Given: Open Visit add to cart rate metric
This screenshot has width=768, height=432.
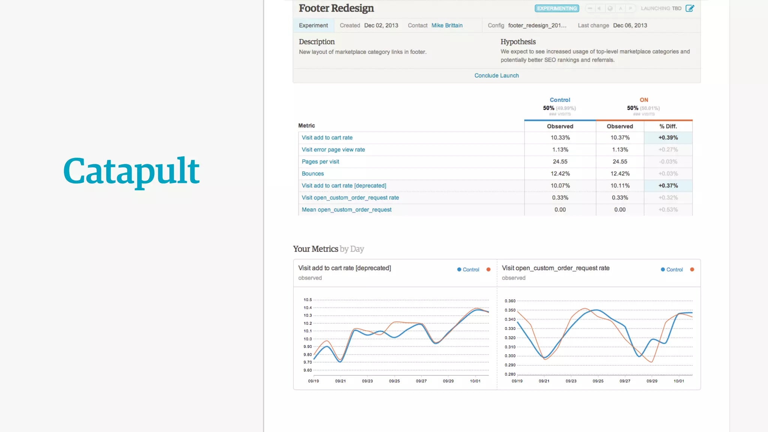Looking at the screenshot, I should [327, 138].
